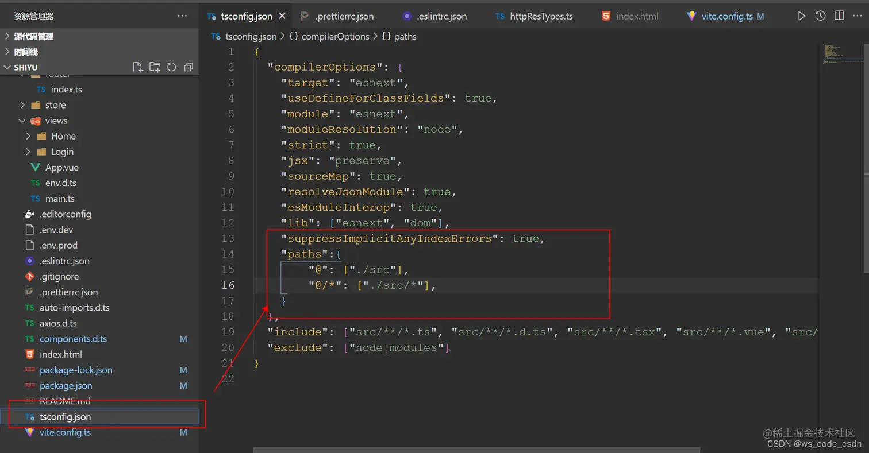Open the timeline history icon in editor toolbar
The width and height of the screenshot is (869, 453).
pyautogui.click(x=821, y=16)
